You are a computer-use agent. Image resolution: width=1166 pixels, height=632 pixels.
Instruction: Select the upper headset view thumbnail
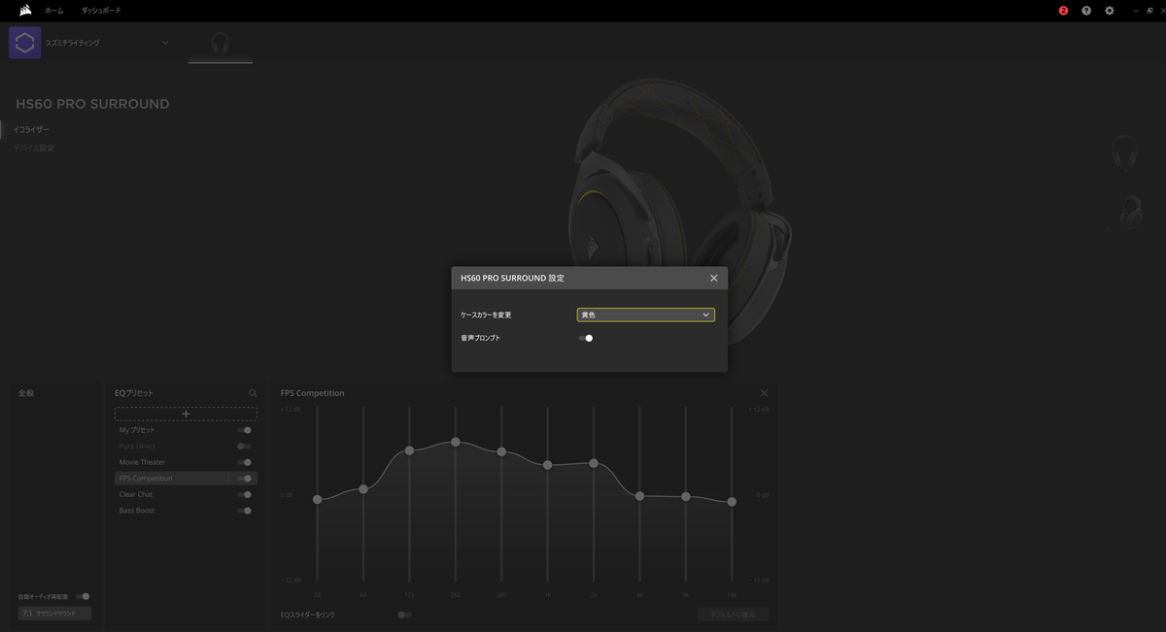coord(1126,154)
